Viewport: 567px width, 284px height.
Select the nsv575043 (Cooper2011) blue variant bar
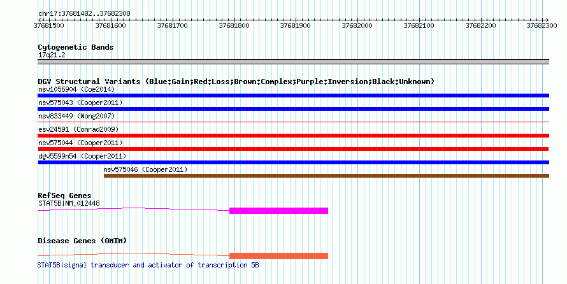click(293, 109)
